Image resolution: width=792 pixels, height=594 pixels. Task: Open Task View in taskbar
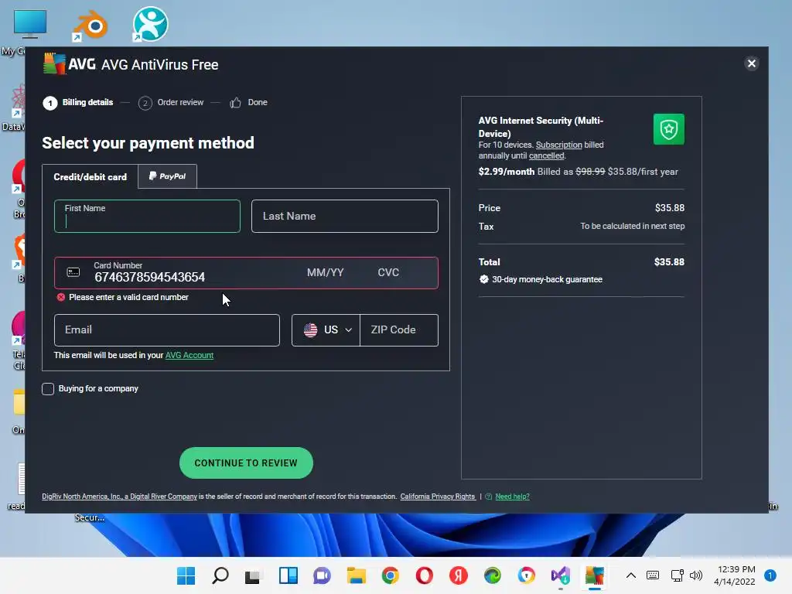coord(253,575)
